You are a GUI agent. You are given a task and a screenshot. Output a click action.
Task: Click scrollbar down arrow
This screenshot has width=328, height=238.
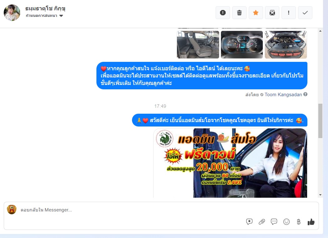tap(320, 195)
